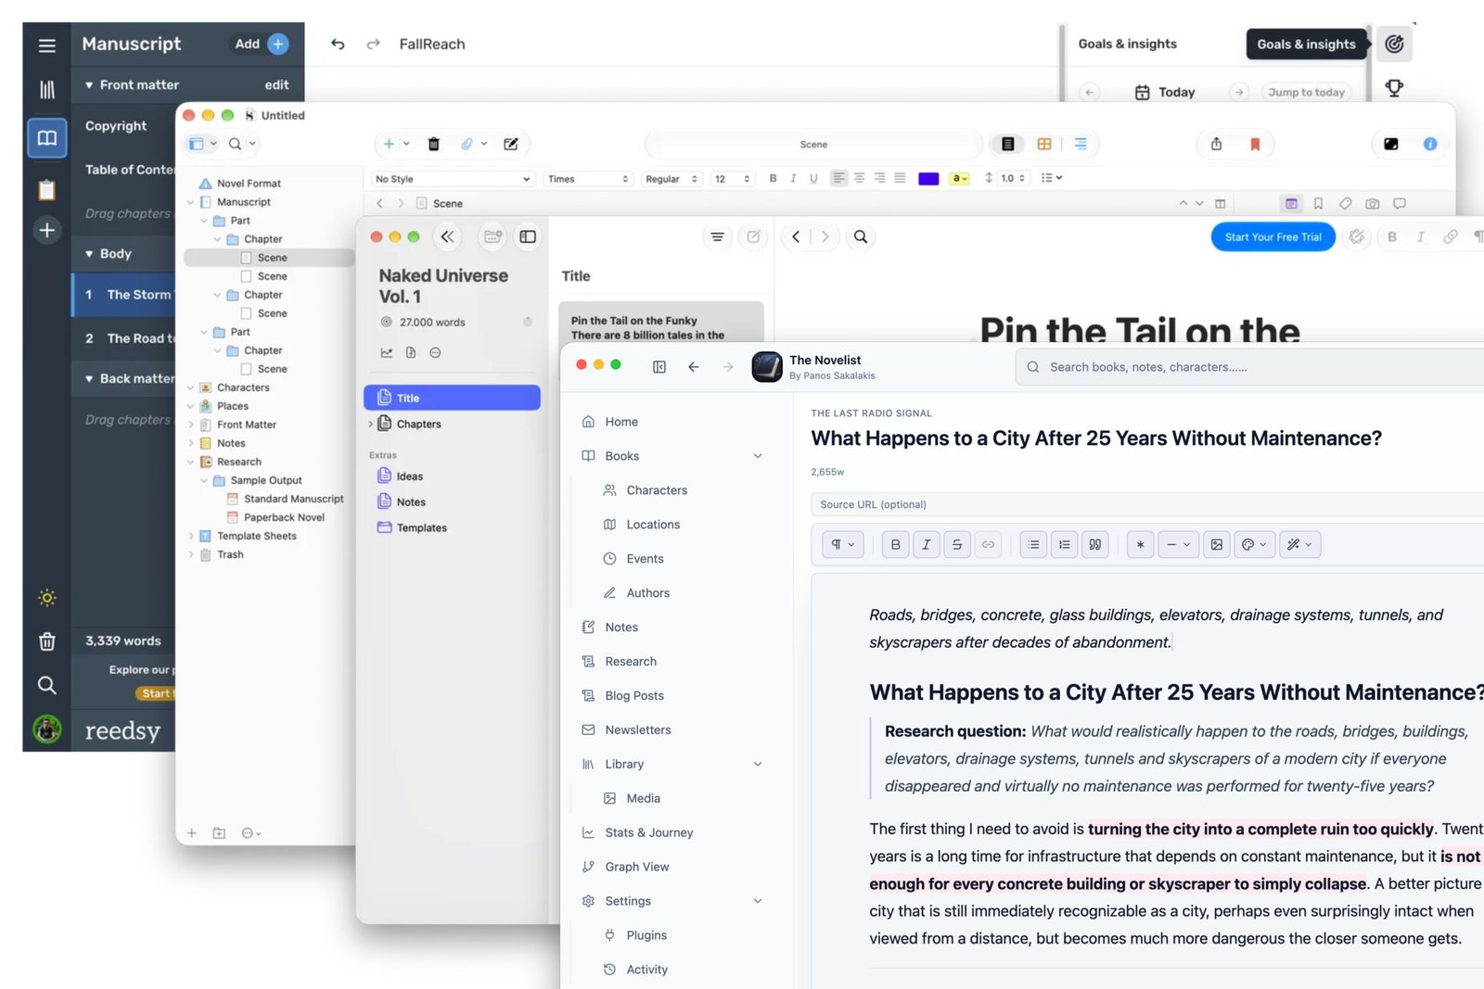Open the Scrivener inspector info icon
This screenshot has width=1484, height=989.
click(x=1429, y=144)
